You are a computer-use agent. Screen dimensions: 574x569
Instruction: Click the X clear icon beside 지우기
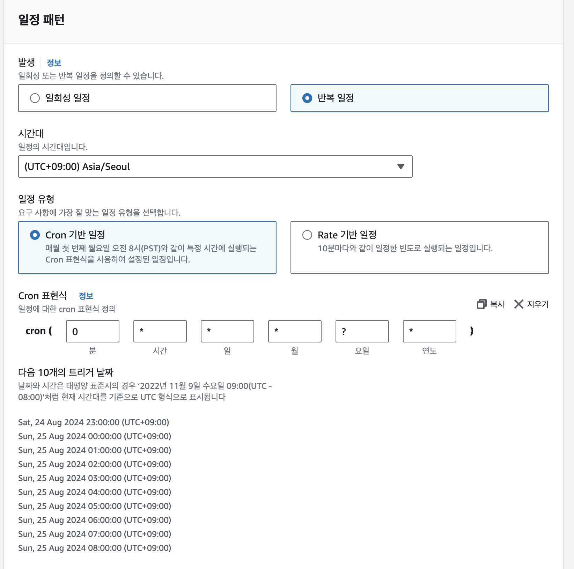pyautogui.click(x=518, y=304)
